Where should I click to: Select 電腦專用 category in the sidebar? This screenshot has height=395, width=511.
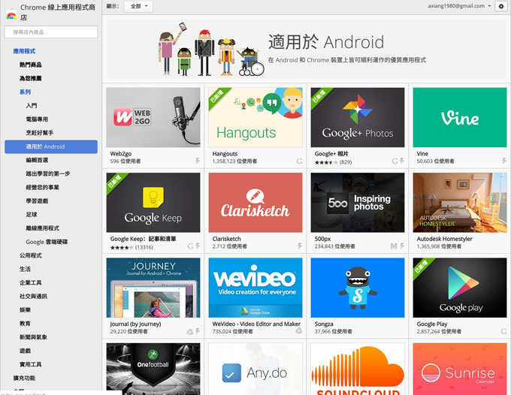point(37,119)
